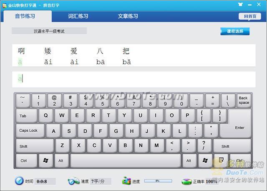
Task: Click the H key on virtual keyboard
Action: pos(132,131)
